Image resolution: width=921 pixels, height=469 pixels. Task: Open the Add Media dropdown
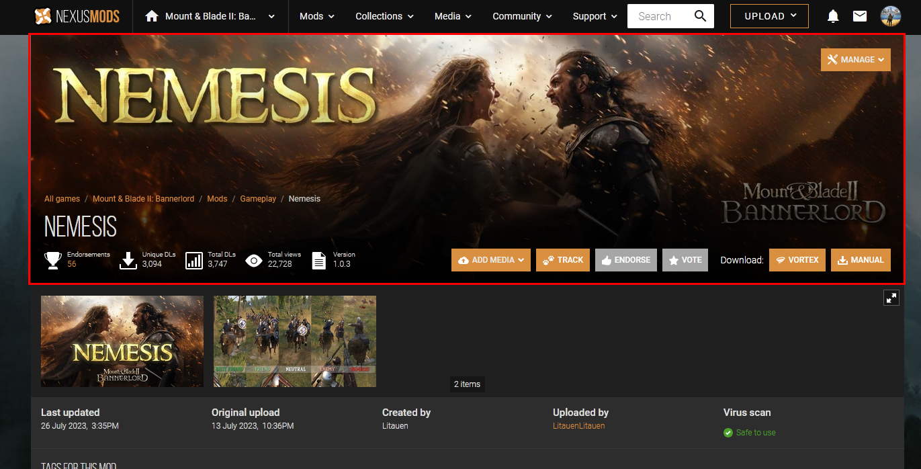pyautogui.click(x=491, y=260)
